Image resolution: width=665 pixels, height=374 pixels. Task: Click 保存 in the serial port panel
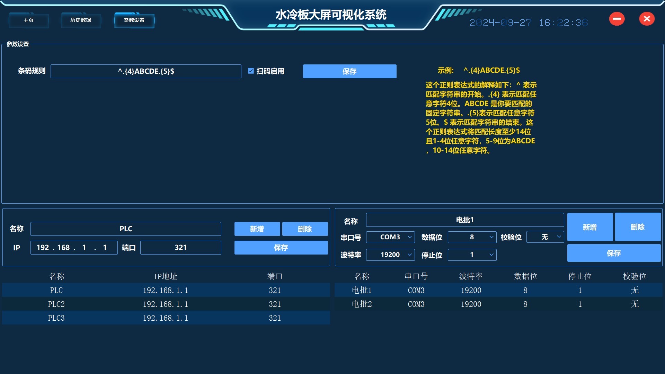613,253
